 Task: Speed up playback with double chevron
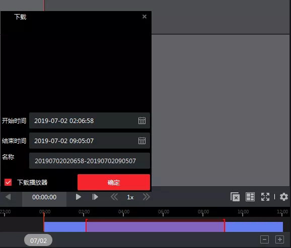point(146,197)
